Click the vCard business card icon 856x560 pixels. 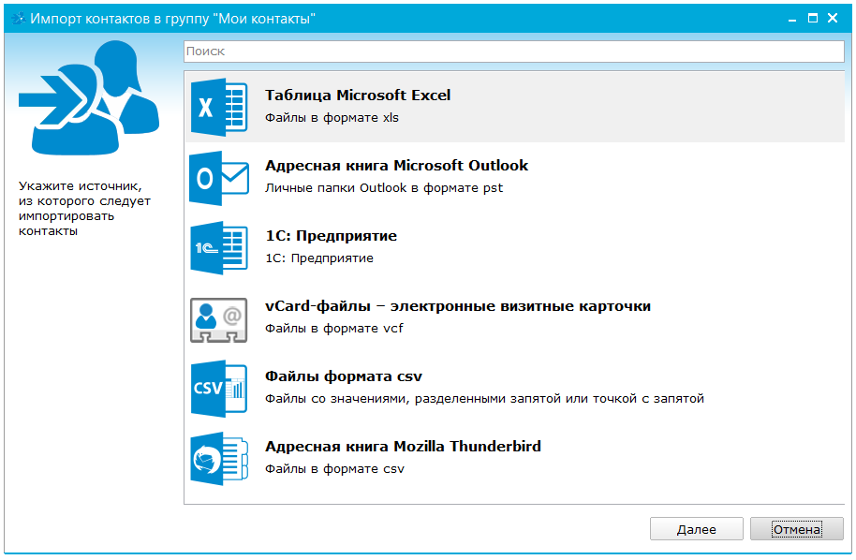click(x=218, y=317)
